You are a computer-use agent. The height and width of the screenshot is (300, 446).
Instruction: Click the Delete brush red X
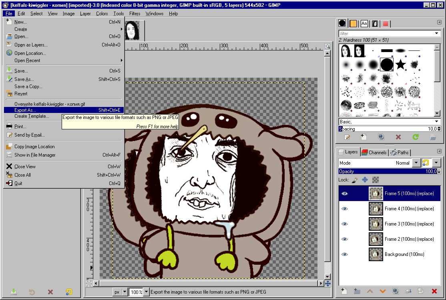pyautogui.click(x=398, y=137)
